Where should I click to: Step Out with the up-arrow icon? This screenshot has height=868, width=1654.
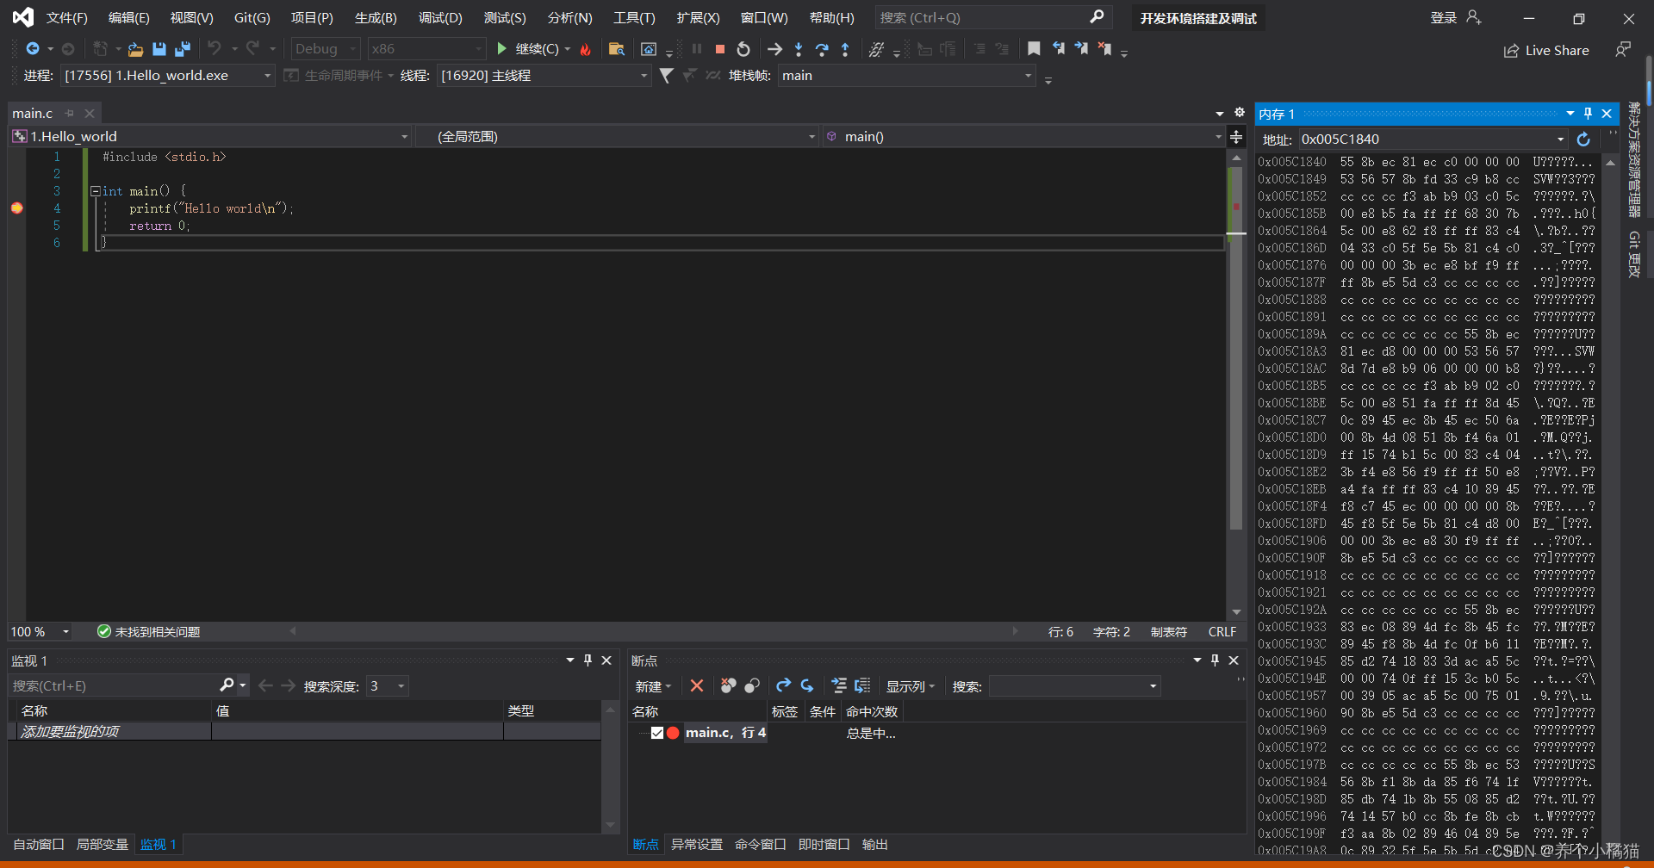tap(845, 49)
